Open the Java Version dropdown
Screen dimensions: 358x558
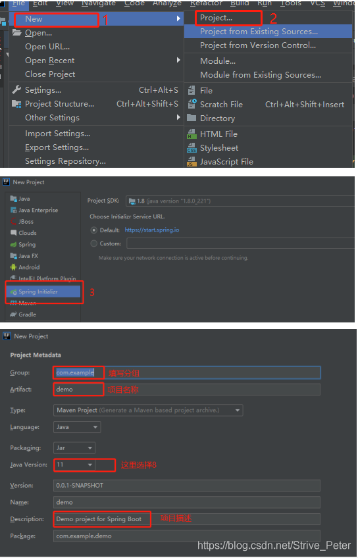[x=74, y=465]
